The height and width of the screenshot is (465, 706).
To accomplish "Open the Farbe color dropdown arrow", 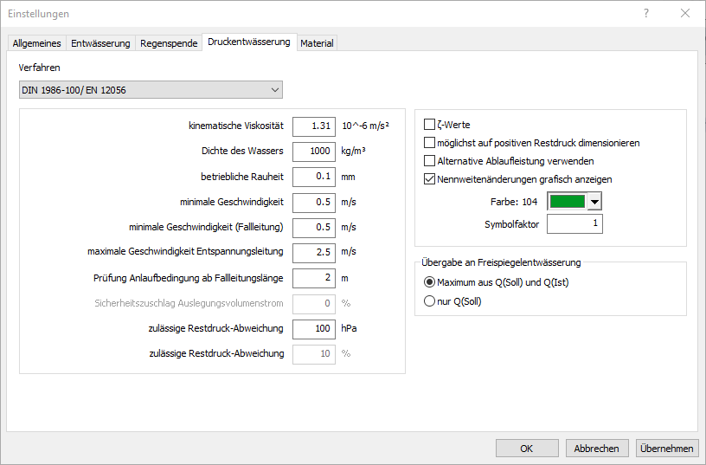I will pos(594,202).
